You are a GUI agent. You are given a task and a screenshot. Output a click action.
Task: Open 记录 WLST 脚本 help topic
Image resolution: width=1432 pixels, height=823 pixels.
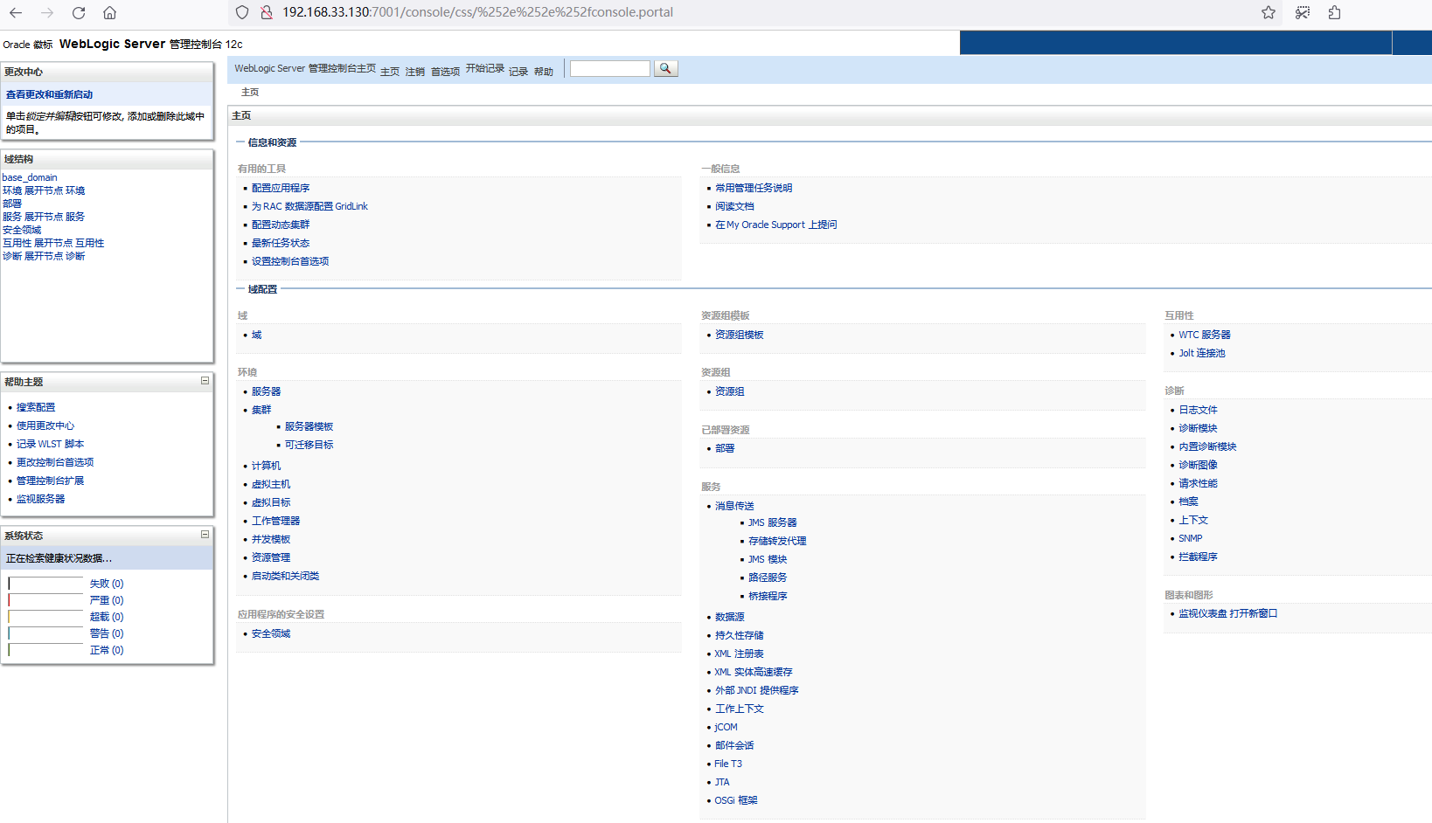[50, 444]
